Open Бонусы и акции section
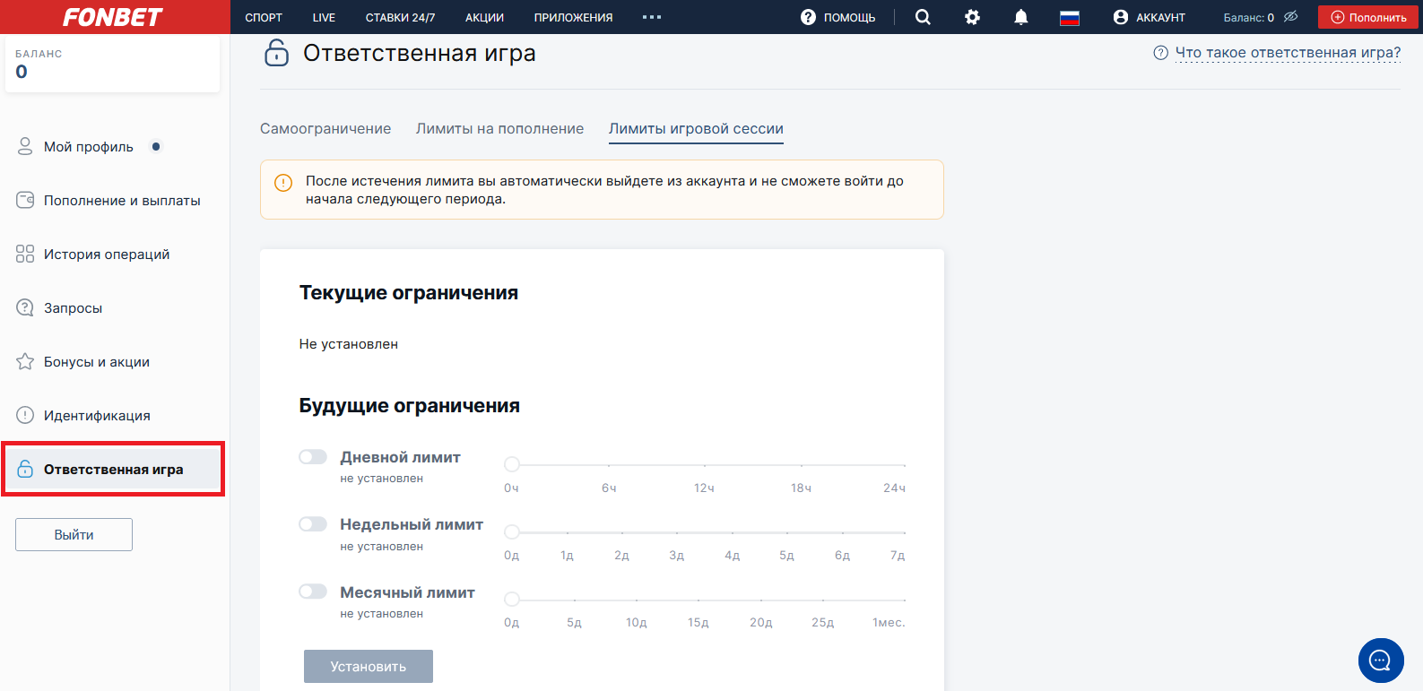 [97, 361]
